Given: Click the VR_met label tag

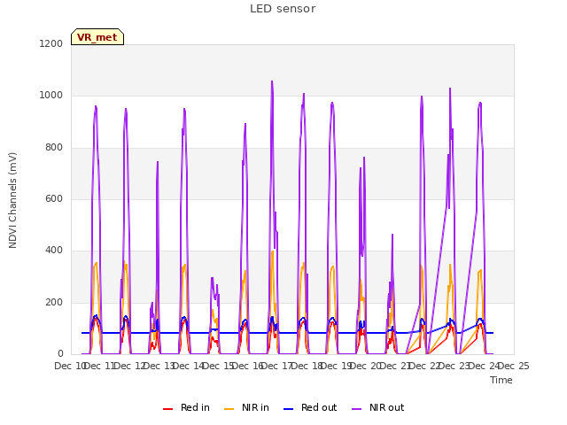Looking at the screenshot, I should (x=97, y=37).
